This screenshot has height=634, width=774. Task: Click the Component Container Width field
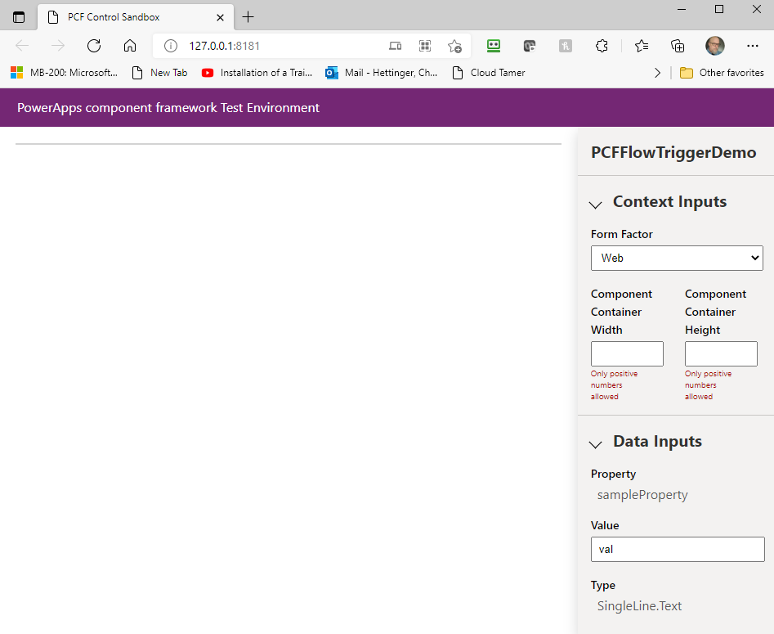pyautogui.click(x=627, y=353)
